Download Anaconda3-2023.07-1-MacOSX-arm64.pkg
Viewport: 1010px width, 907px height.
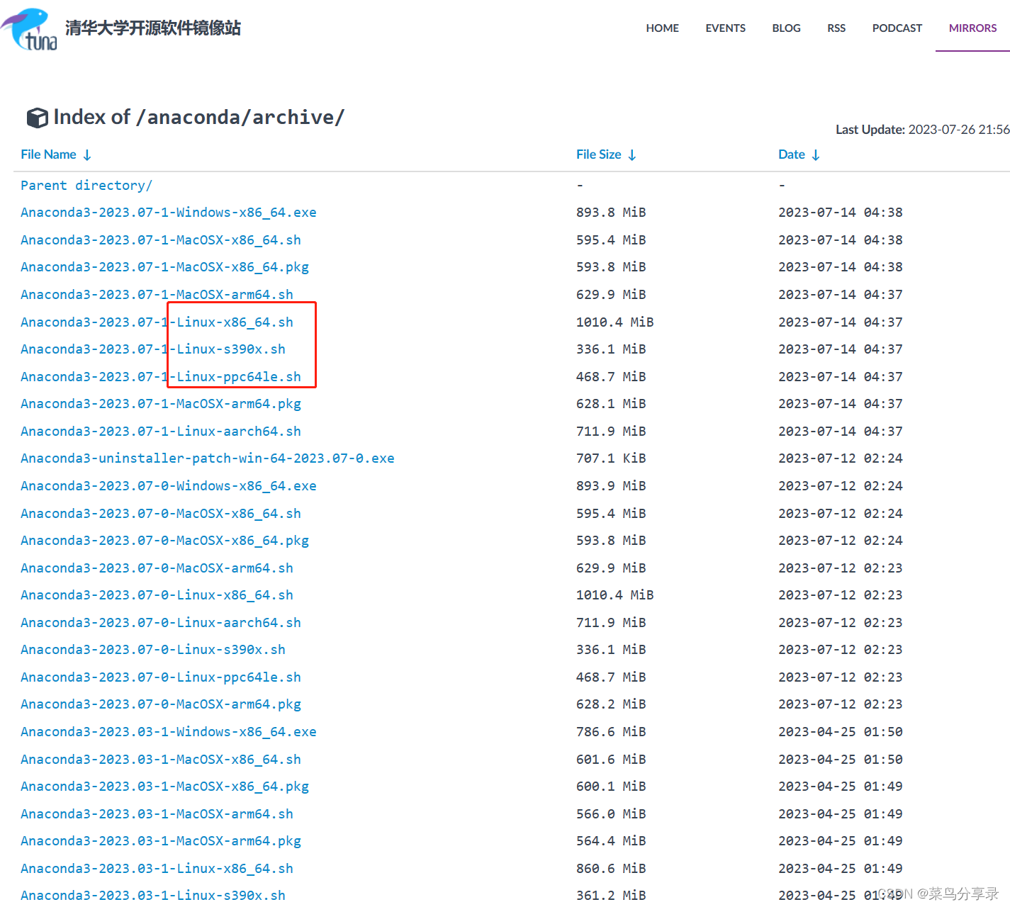coord(161,404)
